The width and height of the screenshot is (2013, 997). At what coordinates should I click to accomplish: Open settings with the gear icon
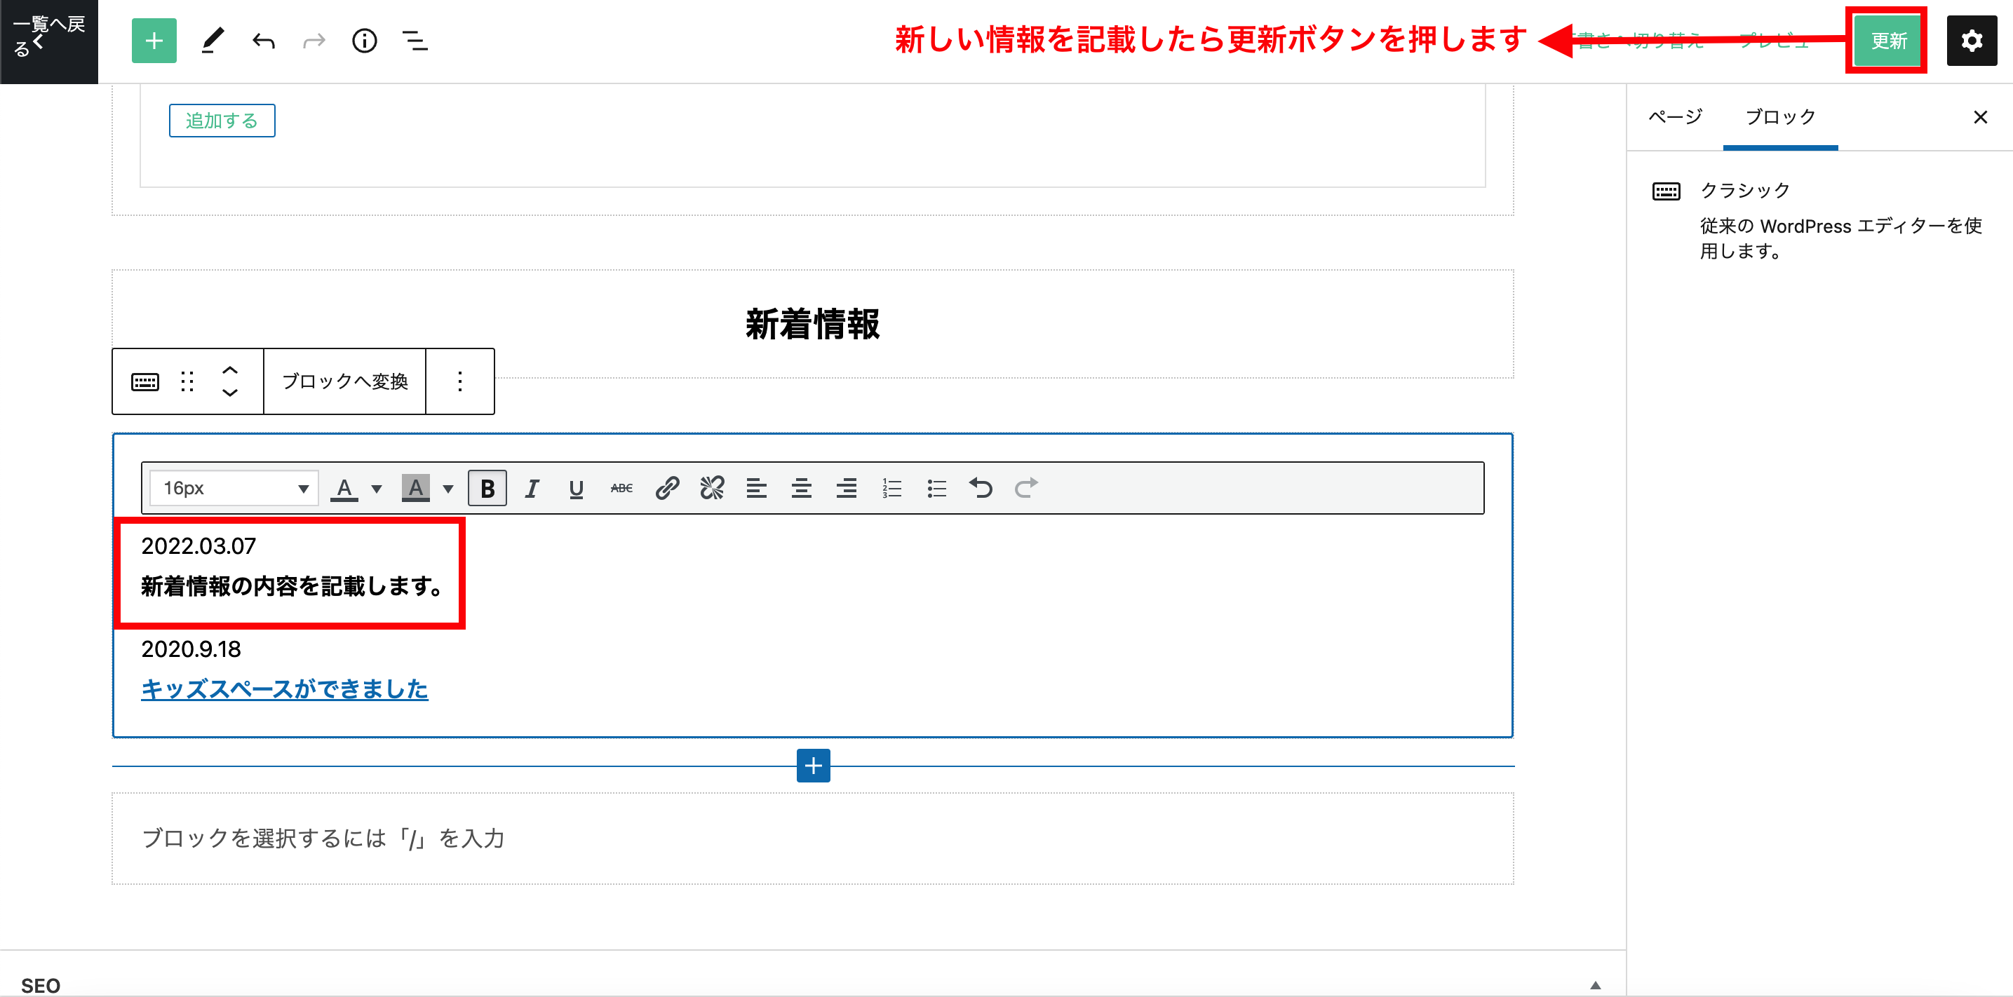pyautogui.click(x=1971, y=41)
